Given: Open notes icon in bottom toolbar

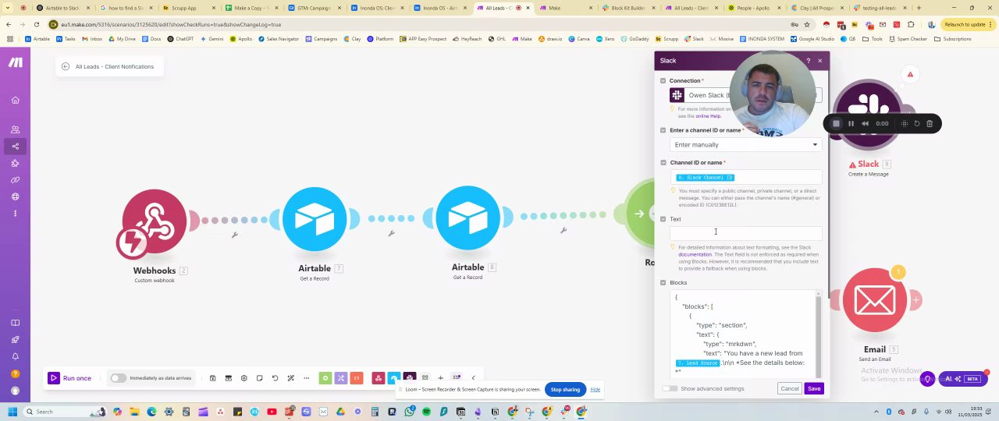Looking at the screenshot, I should pos(259,378).
